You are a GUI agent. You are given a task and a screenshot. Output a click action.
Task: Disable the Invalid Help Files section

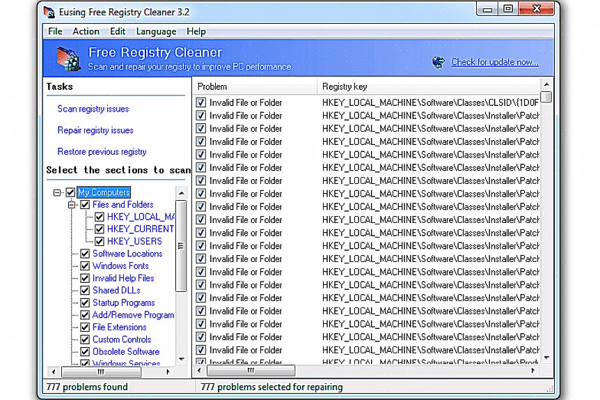(x=86, y=278)
